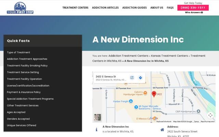Open Kansas Treatment Centers breadcrumb
The image size is (219, 137).
pyautogui.click(x=169, y=56)
